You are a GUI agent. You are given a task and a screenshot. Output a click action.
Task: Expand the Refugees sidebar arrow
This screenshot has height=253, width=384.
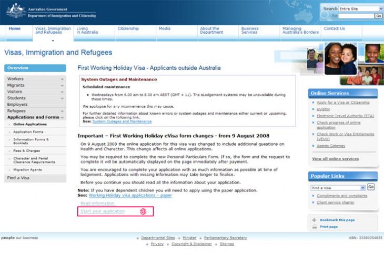pyautogui.click(x=62, y=111)
